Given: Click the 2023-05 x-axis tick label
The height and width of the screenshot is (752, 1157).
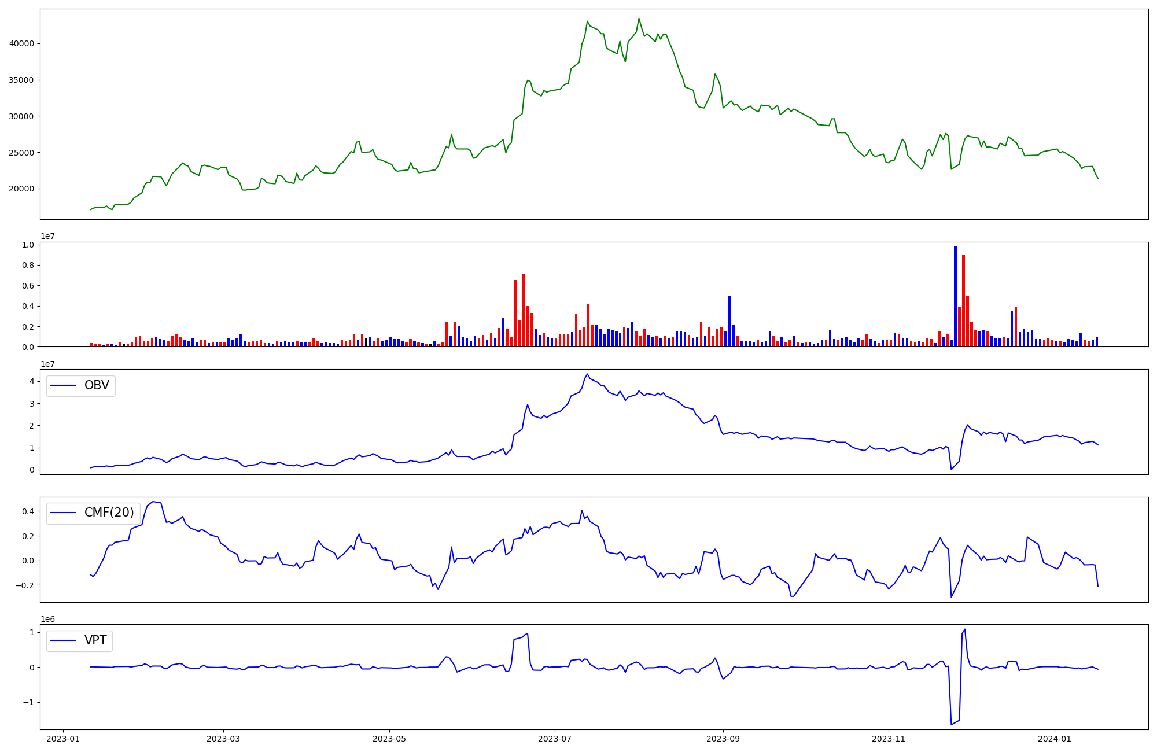Looking at the screenshot, I should coord(389,739).
